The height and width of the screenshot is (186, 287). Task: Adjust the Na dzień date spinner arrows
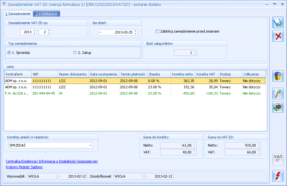[x=136, y=32]
